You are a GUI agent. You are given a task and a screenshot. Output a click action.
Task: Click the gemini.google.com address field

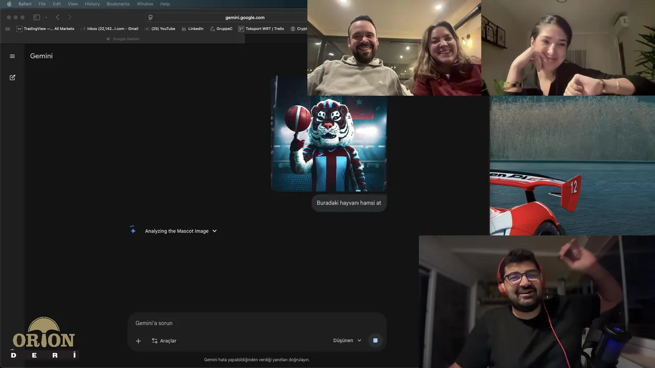click(x=245, y=17)
